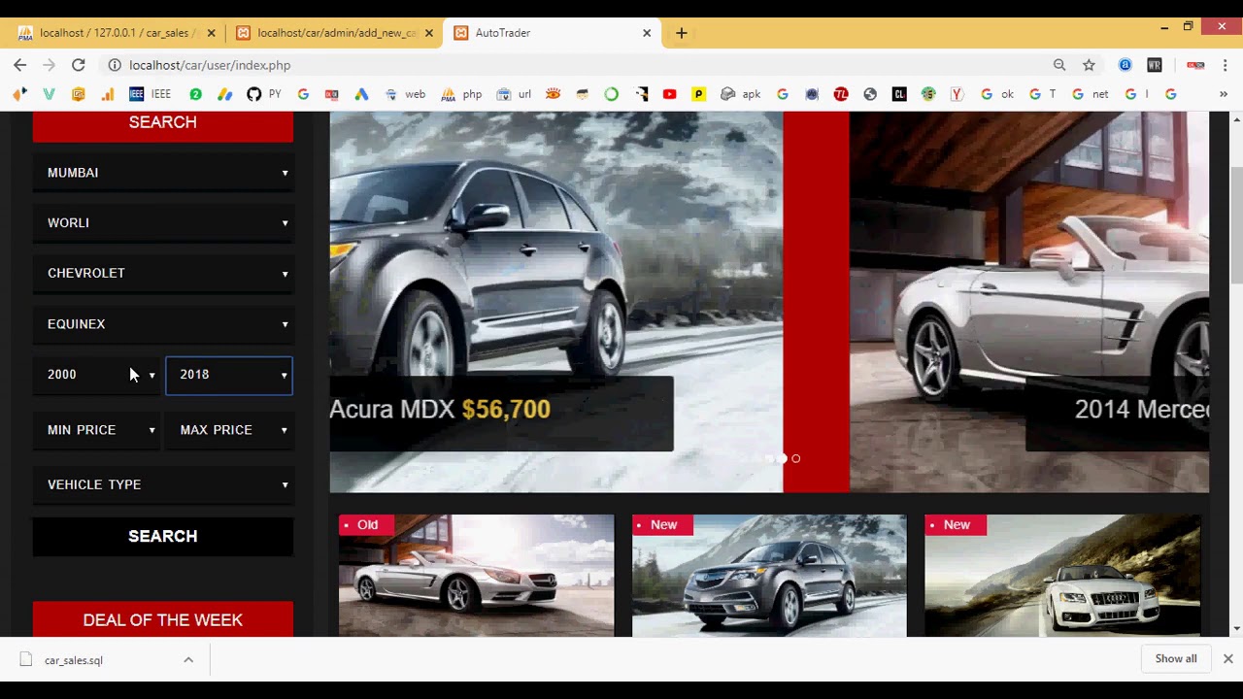1243x699 pixels.
Task: Open the Google Analytics bar chart bookmark
Action: point(108,94)
